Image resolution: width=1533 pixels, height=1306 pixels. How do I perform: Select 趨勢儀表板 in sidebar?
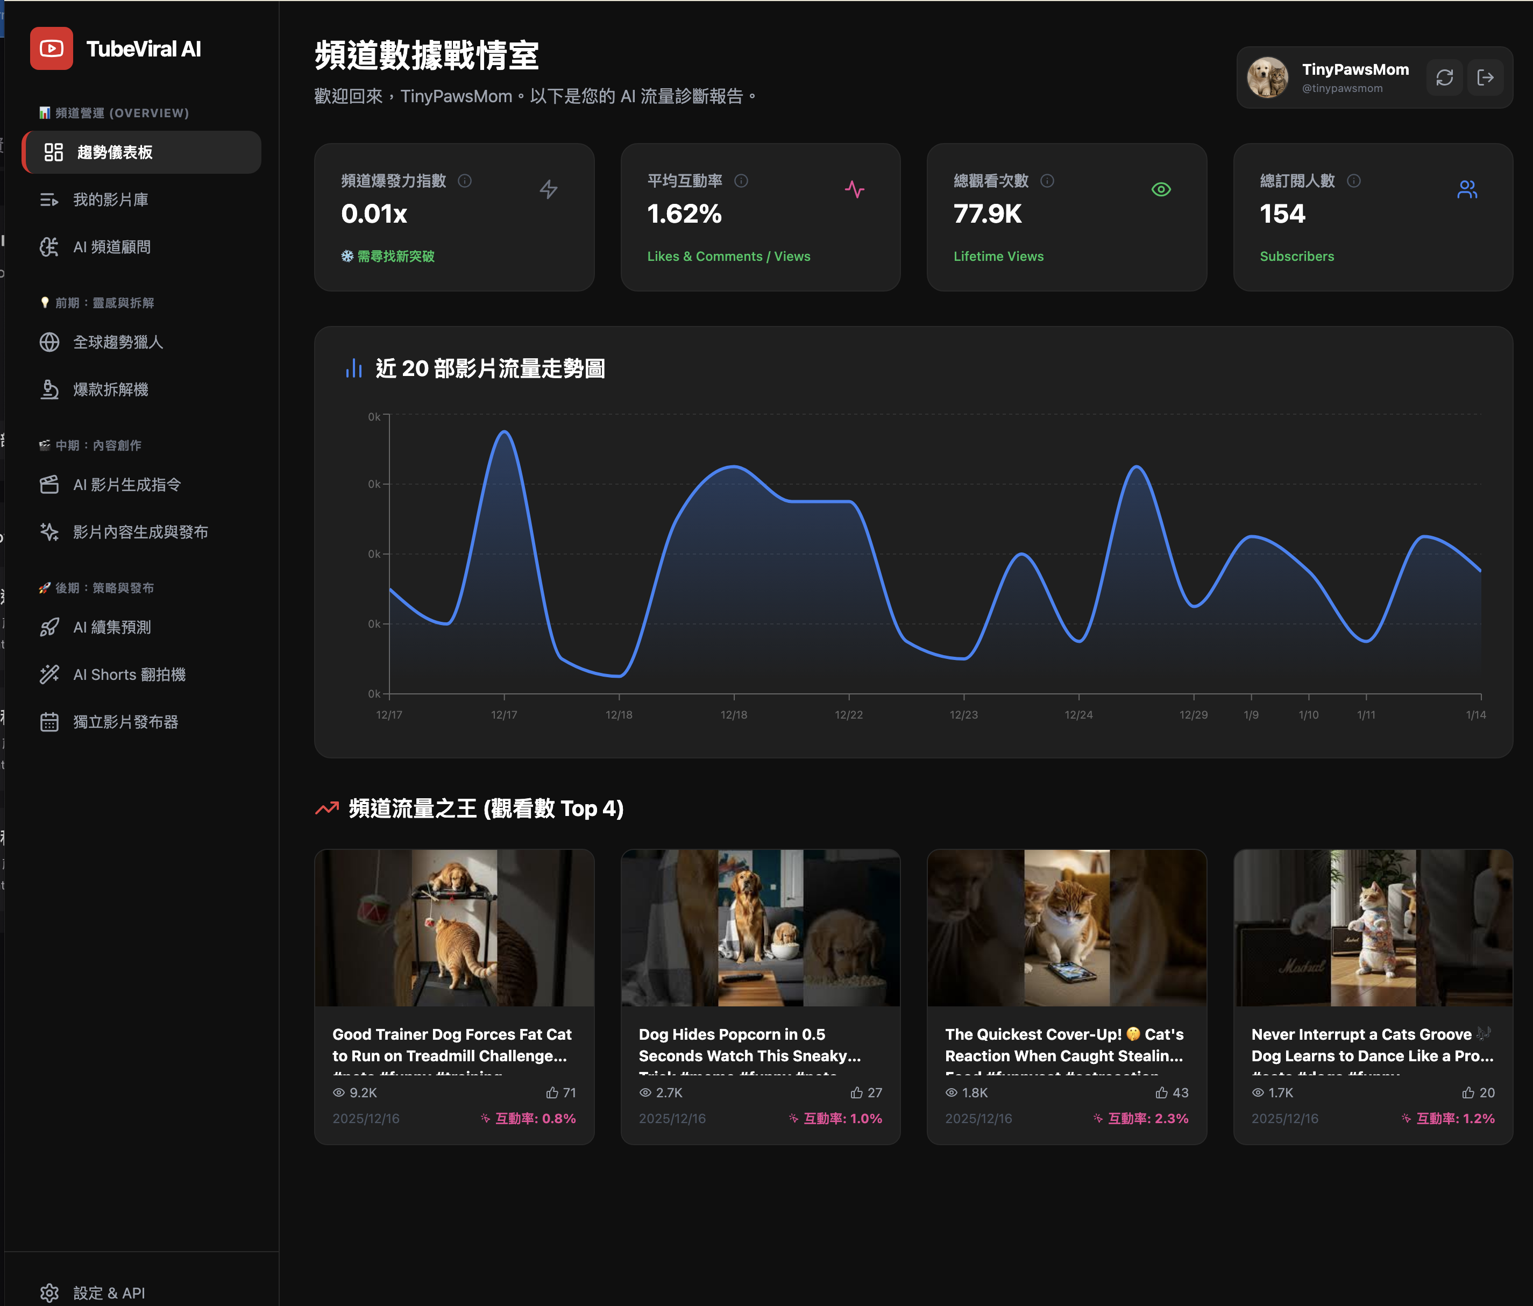[x=141, y=152]
